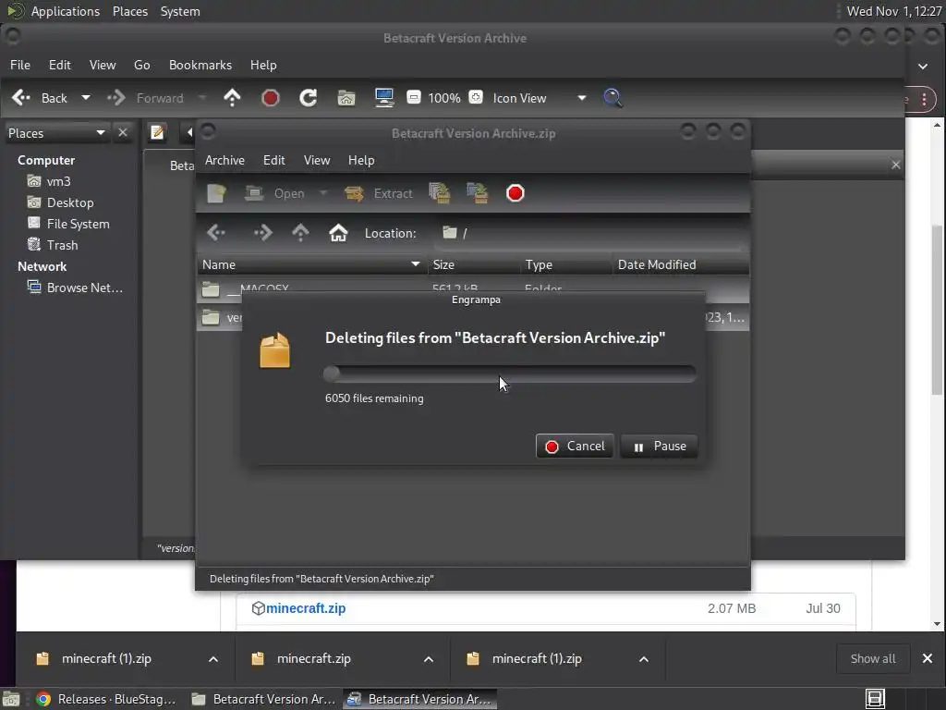Click the search magnifier icon in file manager

click(x=613, y=98)
